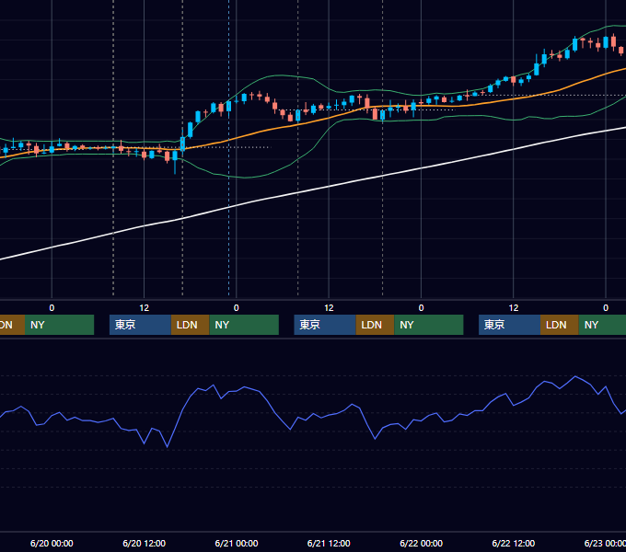Select the LDN session block for 6/20

click(x=190, y=325)
